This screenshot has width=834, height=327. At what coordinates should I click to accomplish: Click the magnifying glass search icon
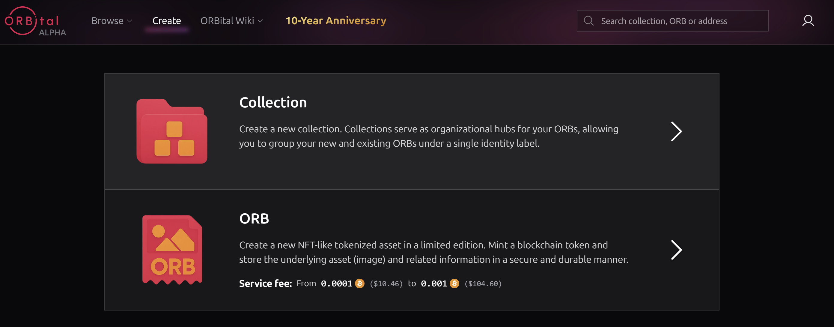coord(588,21)
